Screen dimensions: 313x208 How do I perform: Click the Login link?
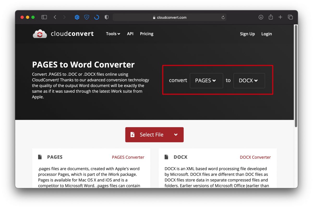[x=267, y=34]
